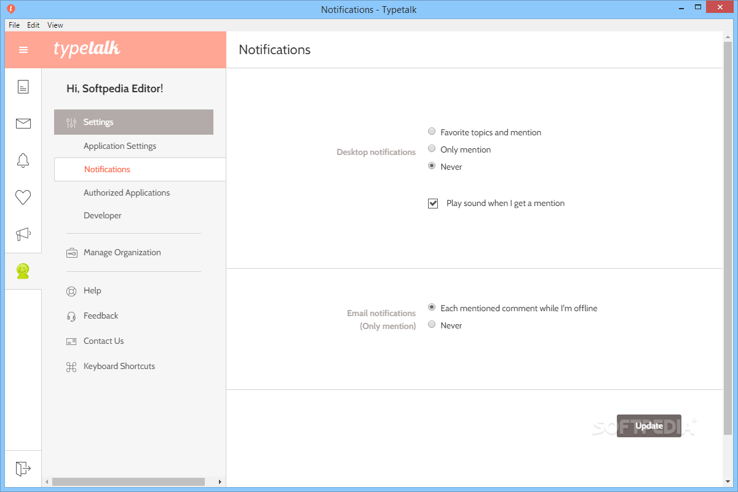Open the Notifications settings tab
Image resolution: width=738 pixels, height=492 pixels.
(140, 169)
